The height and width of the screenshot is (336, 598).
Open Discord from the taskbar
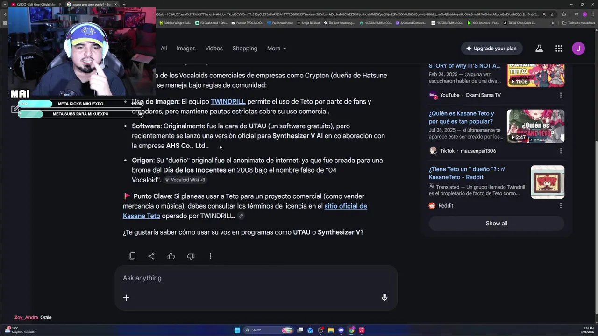[341, 330]
